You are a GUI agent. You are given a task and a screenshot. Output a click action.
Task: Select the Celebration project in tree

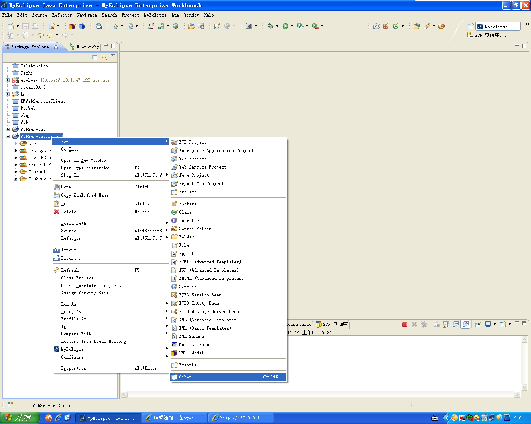click(x=34, y=66)
